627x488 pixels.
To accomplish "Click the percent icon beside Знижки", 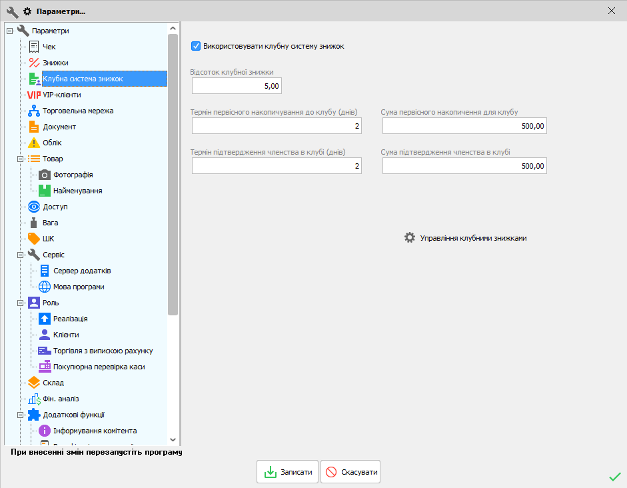I will (x=33, y=63).
